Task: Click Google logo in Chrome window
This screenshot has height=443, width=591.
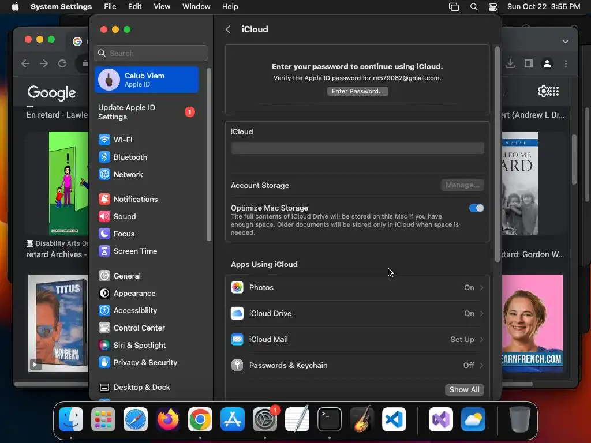Action: [51, 93]
